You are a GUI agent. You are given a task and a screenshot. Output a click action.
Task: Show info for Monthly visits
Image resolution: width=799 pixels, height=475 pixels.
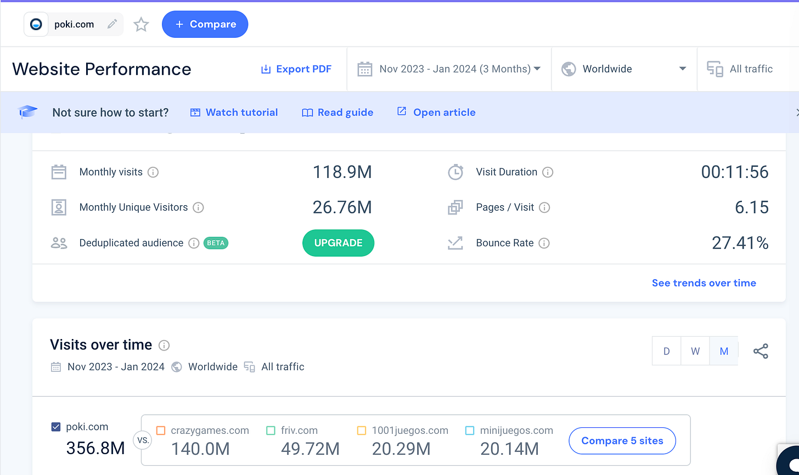[x=154, y=172]
